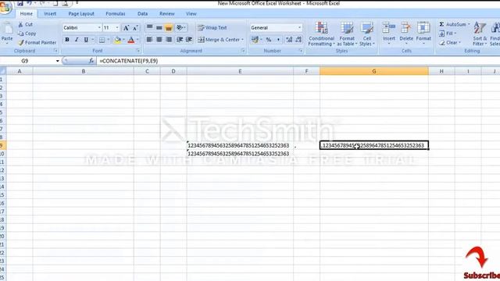Toggle Italic formatting
Screen dimensions: 500x281
coord(77,40)
